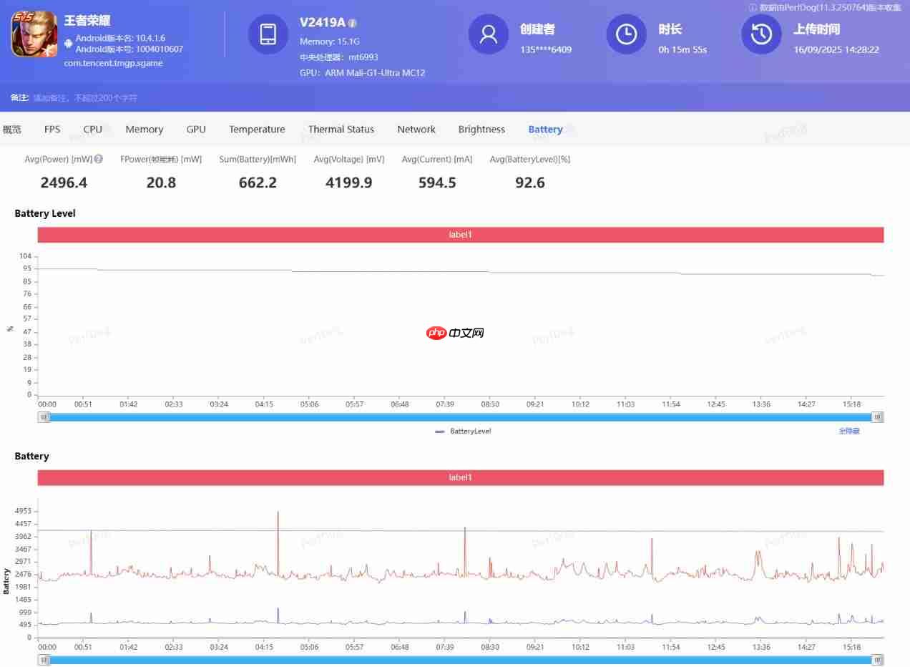The image size is (910, 667).
Task: Click left handle of Battery Level time slider
Action: tap(44, 417)
